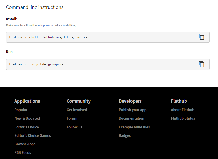The image size is (218, 159).
Task: Click the Developers footer heading
Action: (x=130, y=101)
